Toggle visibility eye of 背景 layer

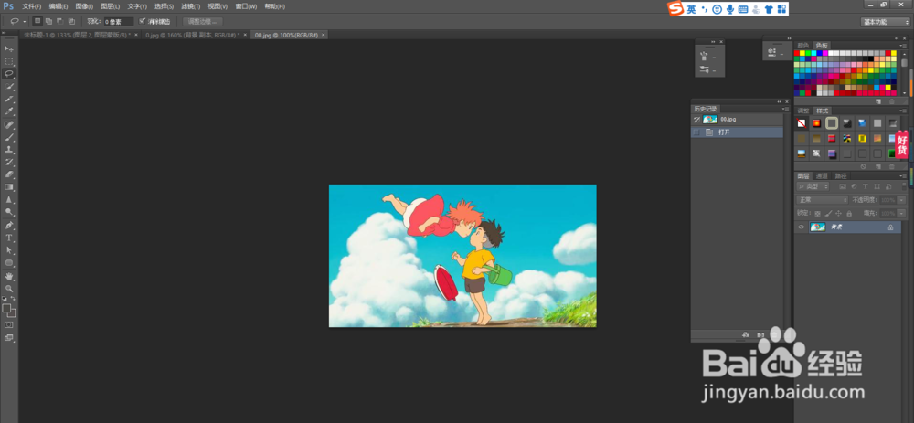[801, 227]
